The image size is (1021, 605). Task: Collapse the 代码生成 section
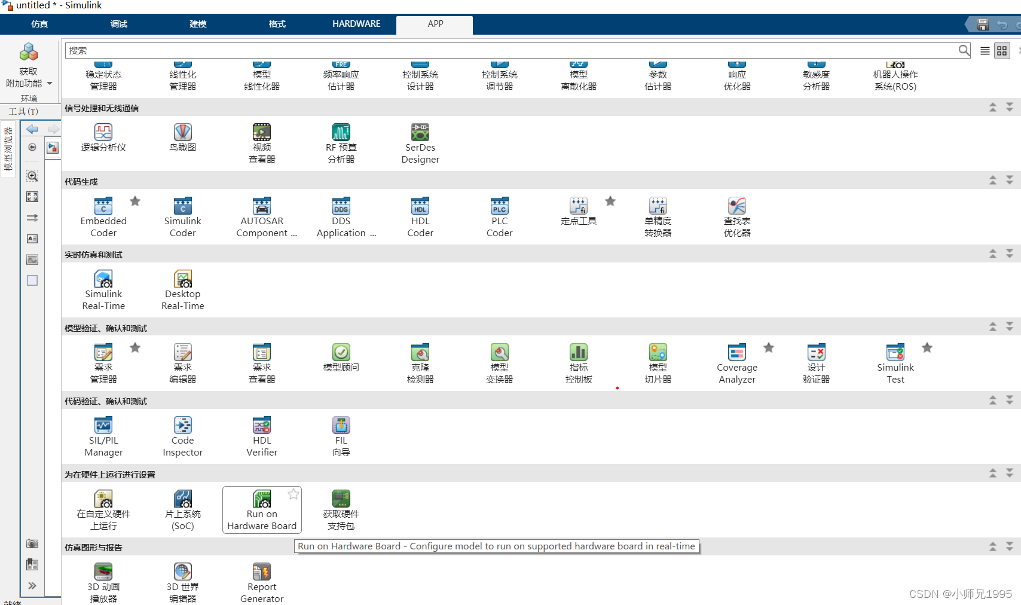tap(993, 181)
